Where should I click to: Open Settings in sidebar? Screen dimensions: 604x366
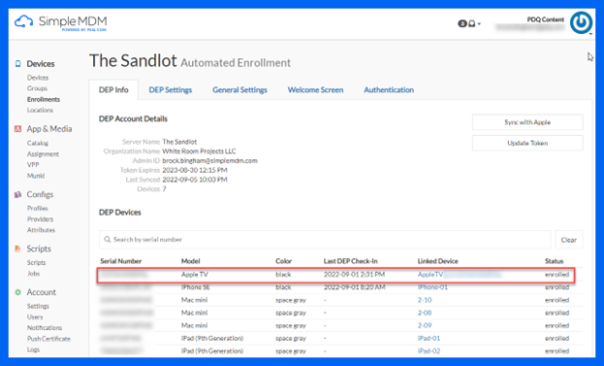tap(38, 306)
